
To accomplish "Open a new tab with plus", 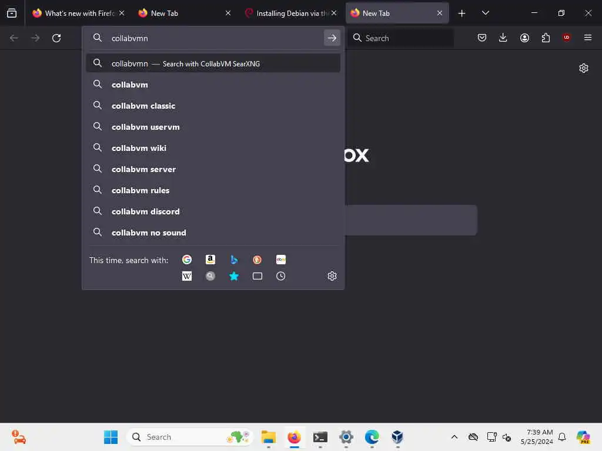I will click(461, 14).
